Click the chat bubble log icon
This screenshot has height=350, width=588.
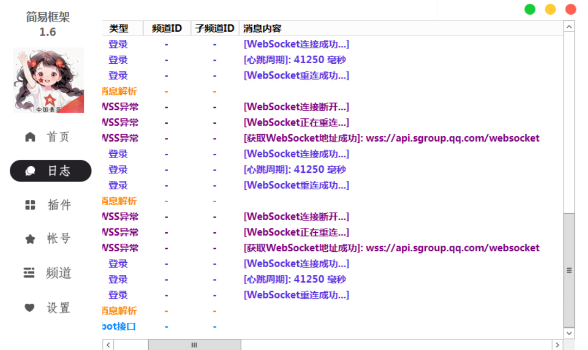[30, 171]
